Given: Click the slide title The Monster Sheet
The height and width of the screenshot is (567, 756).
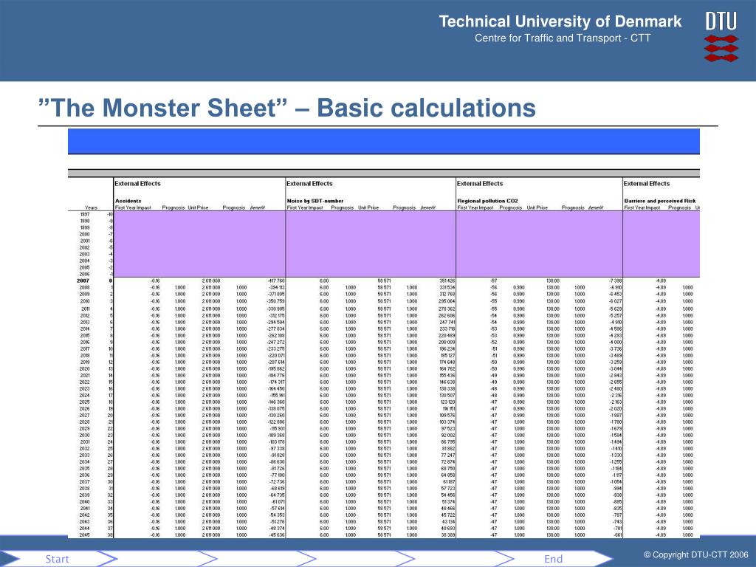Looking at the screenshot, I should 287,108.
